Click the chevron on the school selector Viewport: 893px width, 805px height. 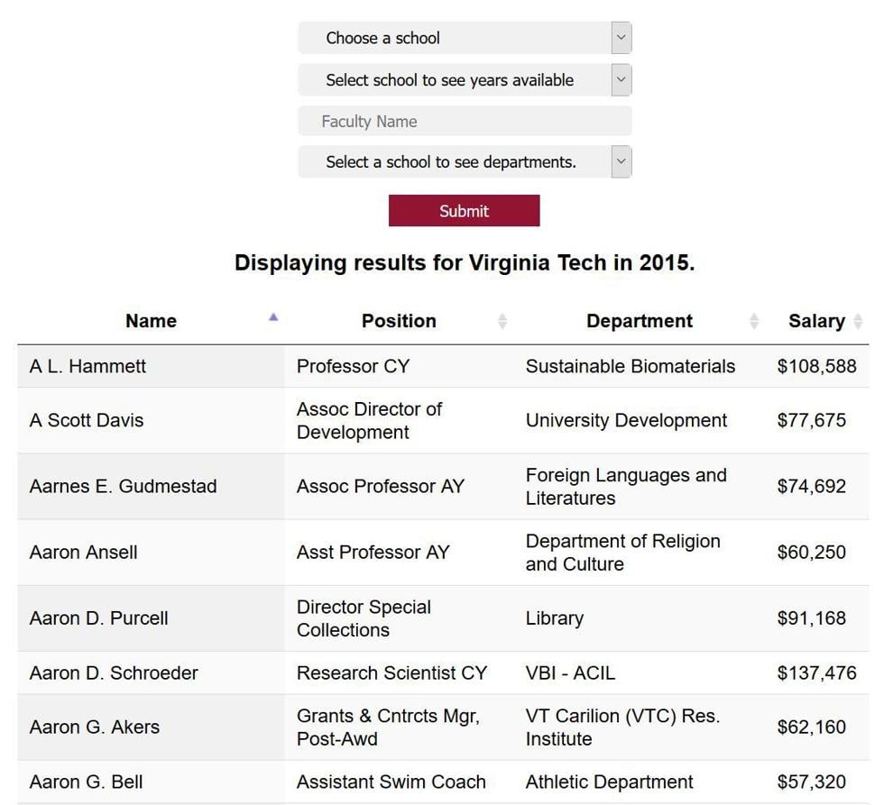(x=621, y=37)
